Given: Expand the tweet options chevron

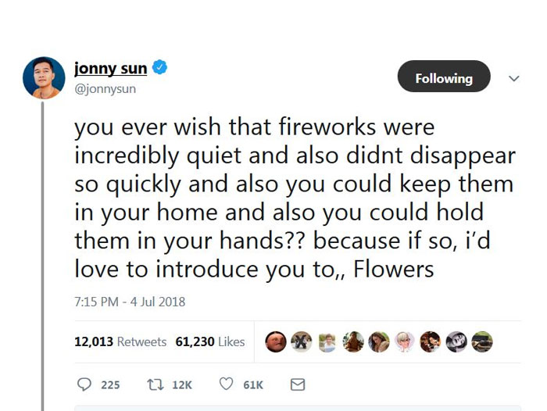Looking at the screenshot, I should pos(513,78).
